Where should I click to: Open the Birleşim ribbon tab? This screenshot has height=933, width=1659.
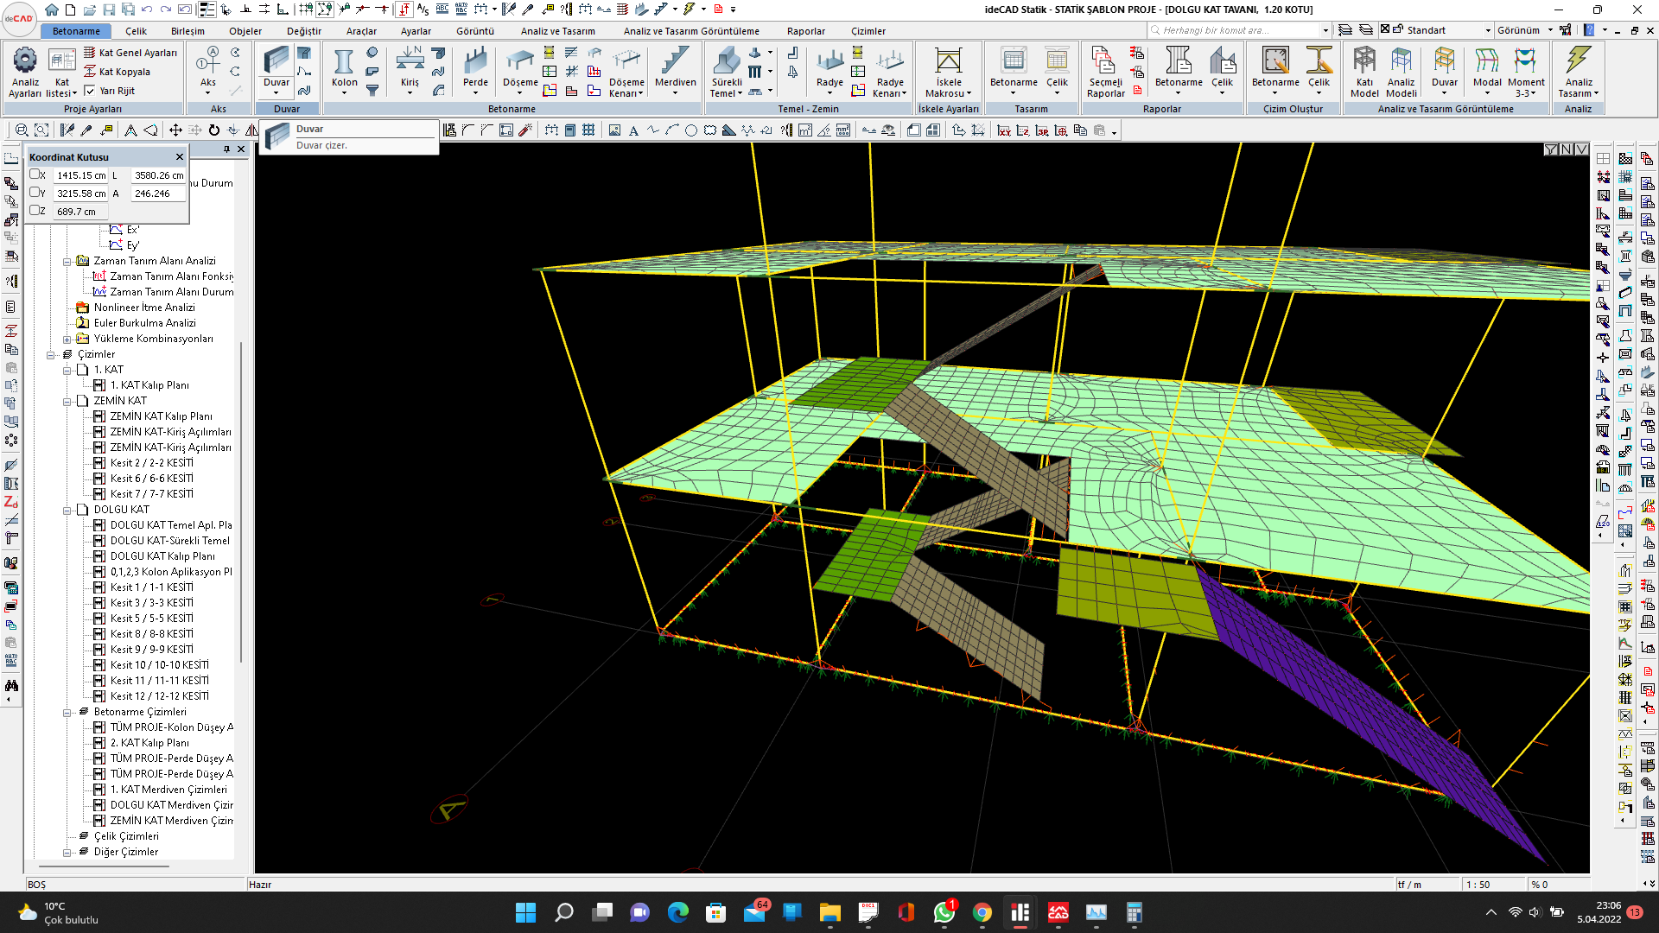click(188, 31)
